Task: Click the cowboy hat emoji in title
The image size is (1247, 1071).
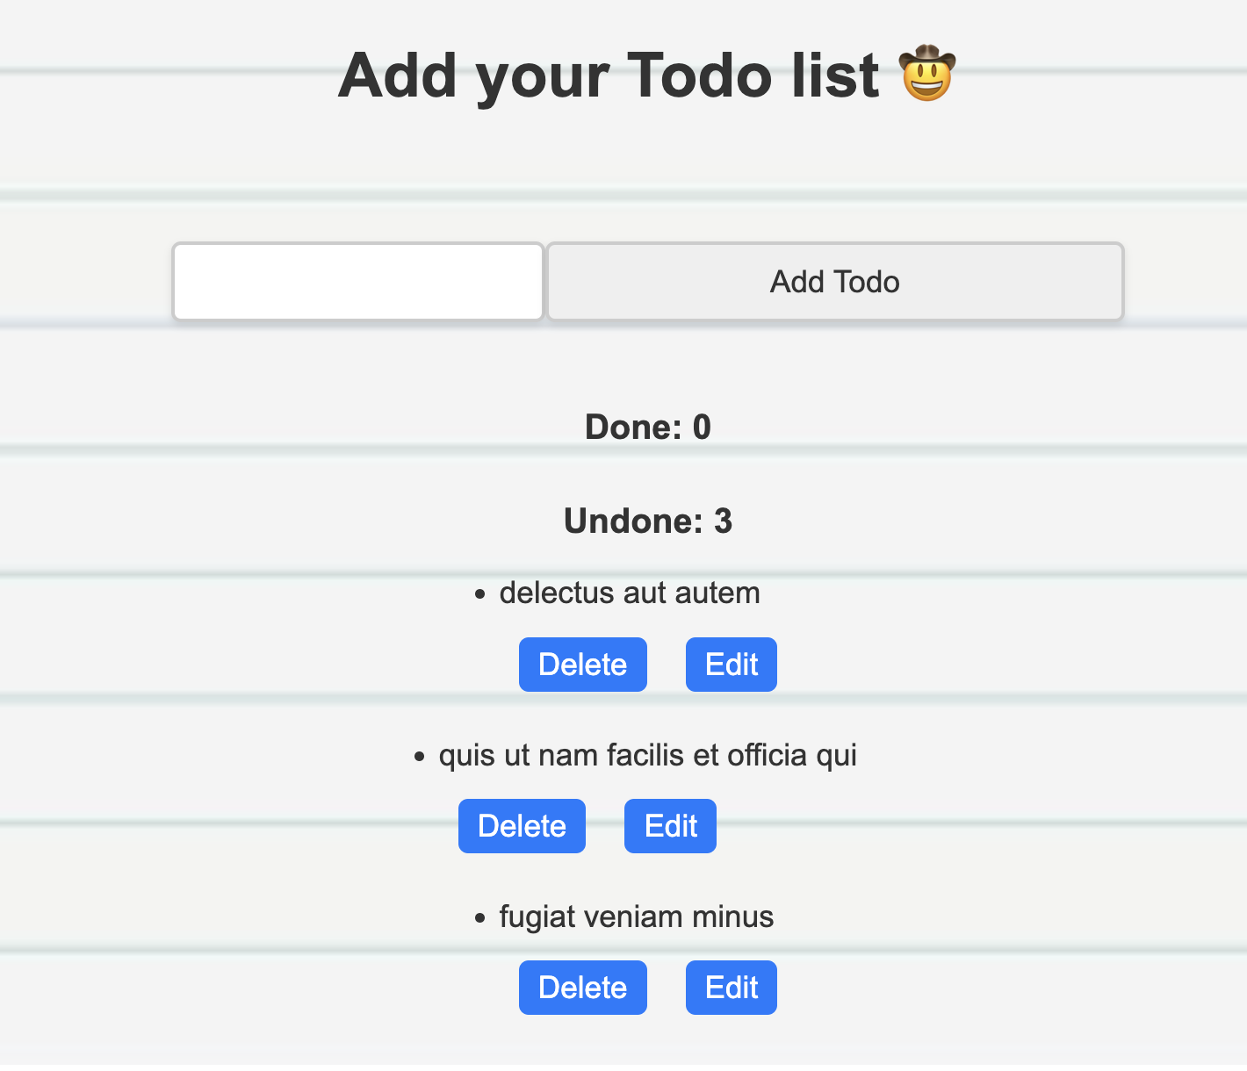Action: (927, 75)
